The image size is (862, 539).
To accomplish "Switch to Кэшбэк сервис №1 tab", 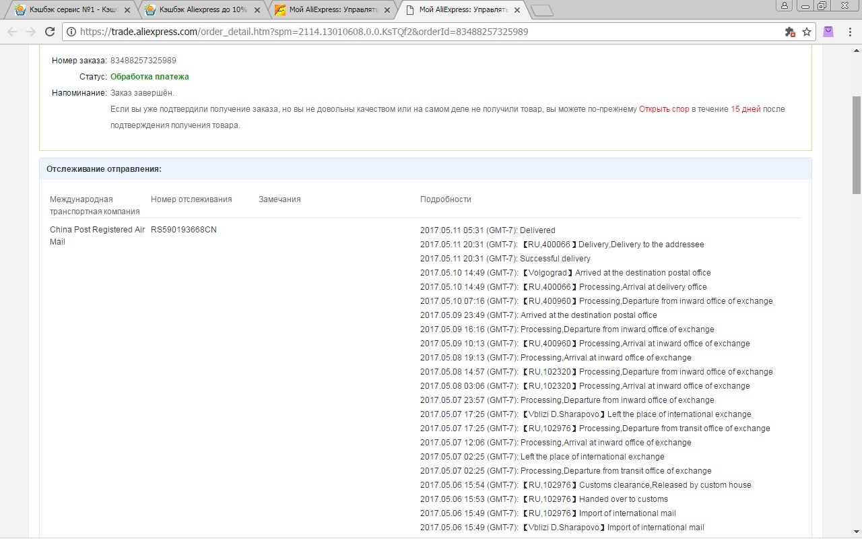I will tap(69, 10).
